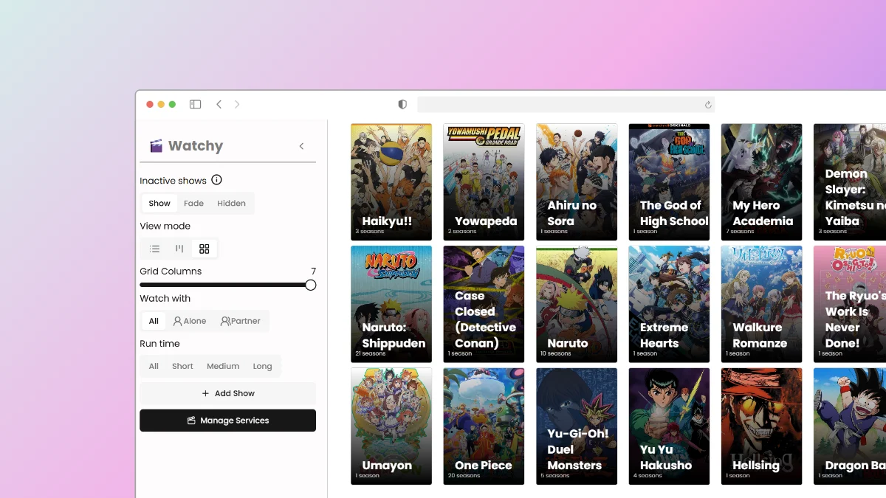
Task: Click the browser sidebar toggle icon
Action: click(195, 105)
